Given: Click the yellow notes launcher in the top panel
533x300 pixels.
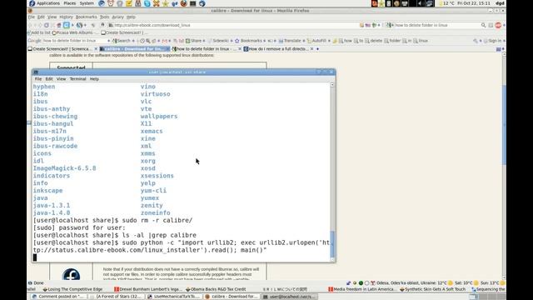Looking at the screenshot, I should pyautogui.click(x=129, y=3).
